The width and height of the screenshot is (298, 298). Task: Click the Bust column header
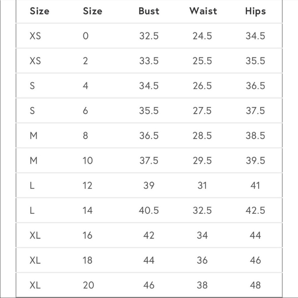click(149, 11)
